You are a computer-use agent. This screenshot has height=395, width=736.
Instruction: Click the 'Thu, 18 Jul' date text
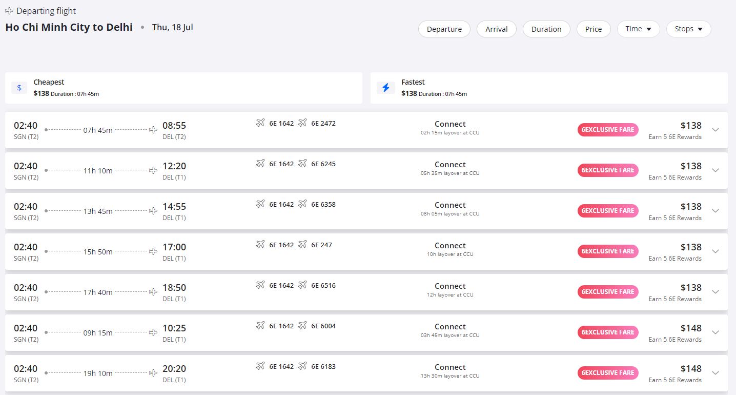(173, 27)
